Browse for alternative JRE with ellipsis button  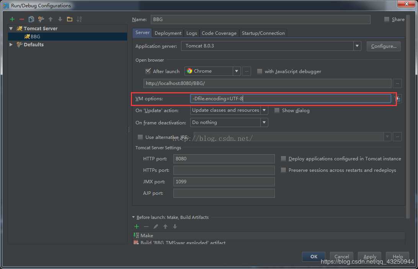[397, 137]
